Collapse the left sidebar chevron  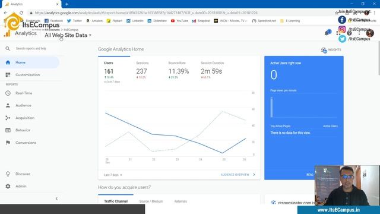pyautogui.click(x=56, y=199)
